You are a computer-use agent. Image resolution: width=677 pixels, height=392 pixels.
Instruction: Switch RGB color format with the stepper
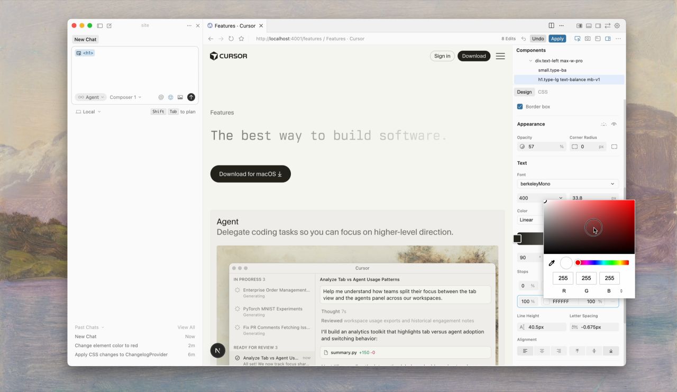[621, 291]
